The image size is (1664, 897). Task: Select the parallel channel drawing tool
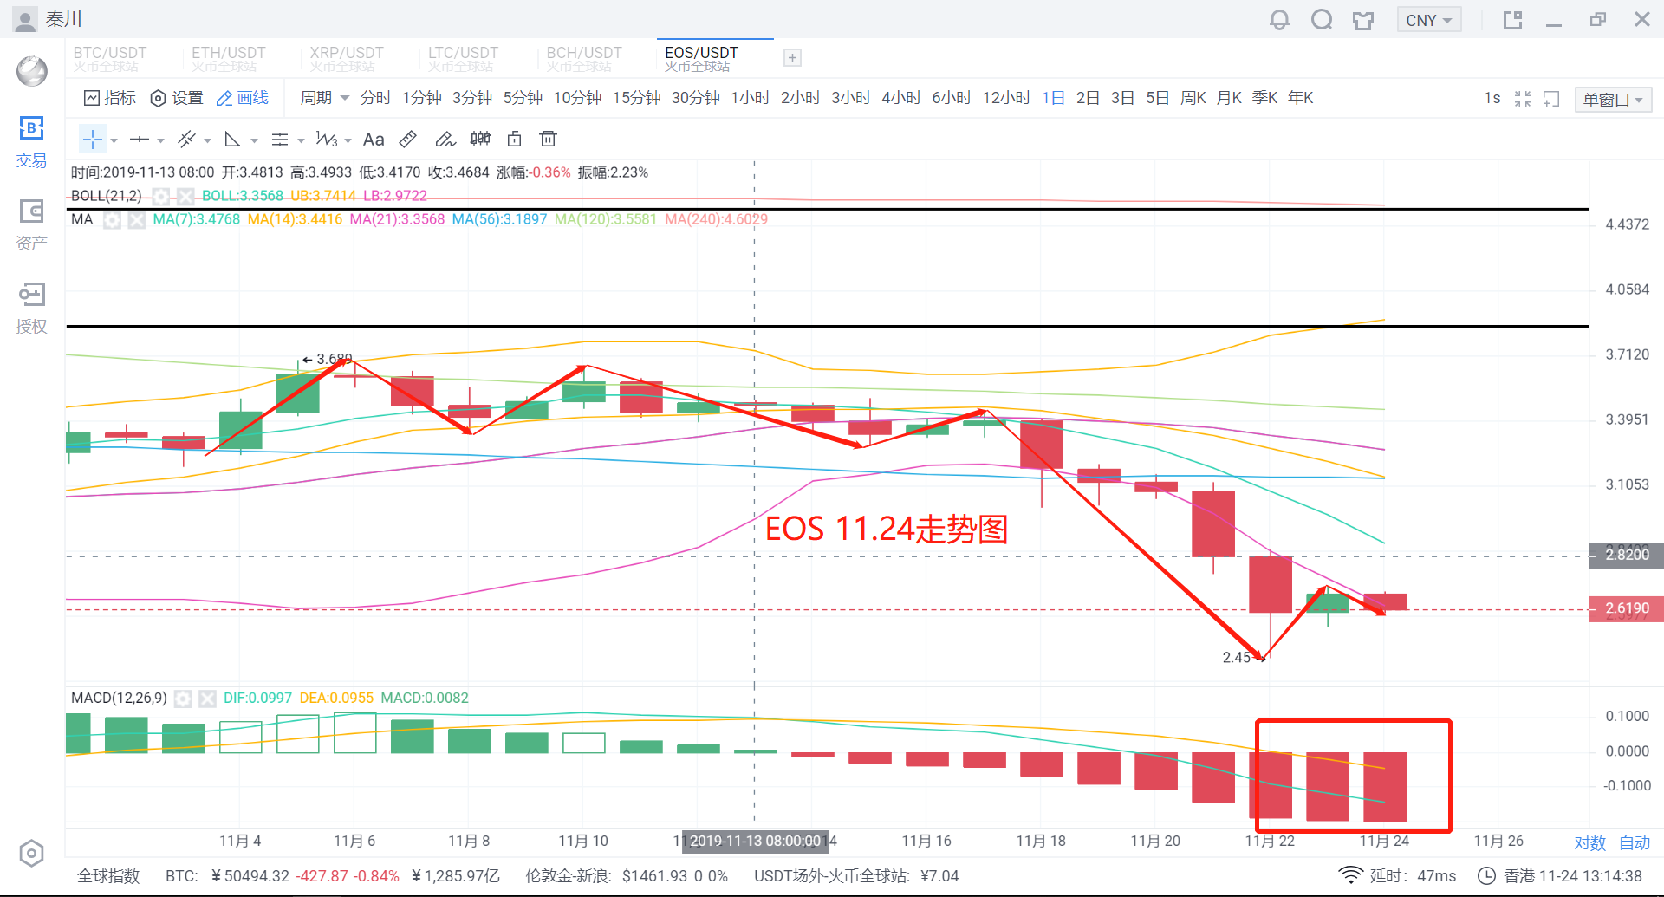pos(186,140)
